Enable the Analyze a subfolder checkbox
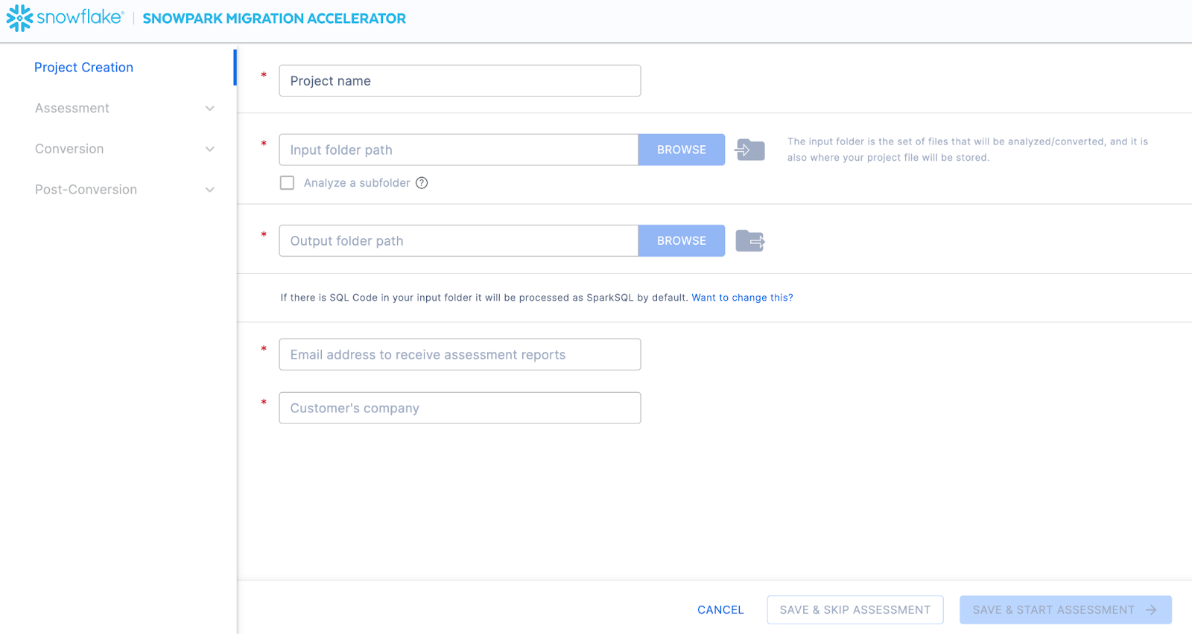The image size is (1192, 634). coord(287,183)
